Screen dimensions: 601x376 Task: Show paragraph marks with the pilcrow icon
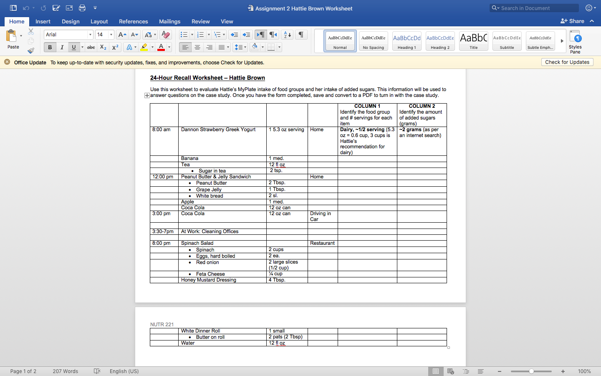pos(301,35)
